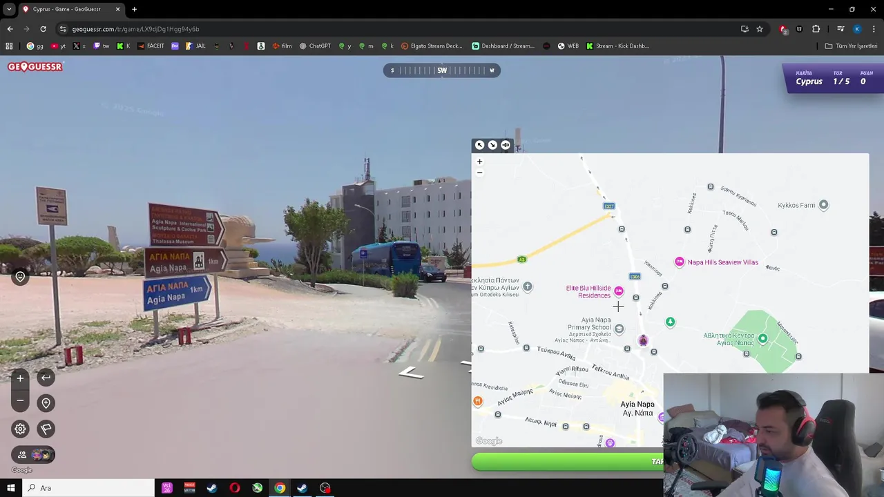
Task: Open the pink Vs1 26 taskbar app
Action: [166, 488]
